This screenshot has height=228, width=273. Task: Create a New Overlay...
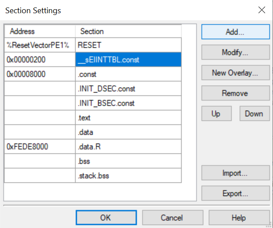coord(236,72)
